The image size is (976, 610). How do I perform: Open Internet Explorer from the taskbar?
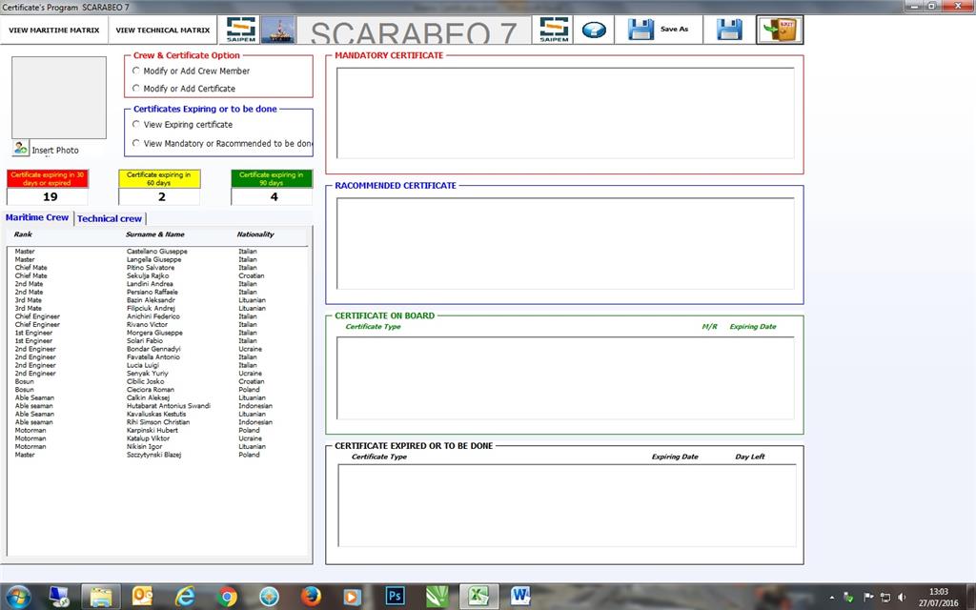[185, 597]
